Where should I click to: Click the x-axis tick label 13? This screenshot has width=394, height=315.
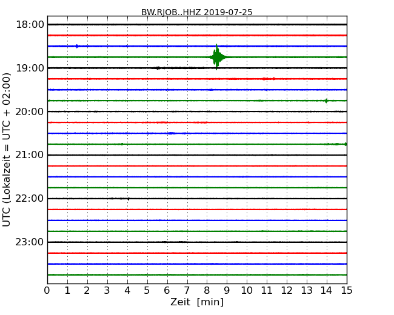[x=307, y=290]
